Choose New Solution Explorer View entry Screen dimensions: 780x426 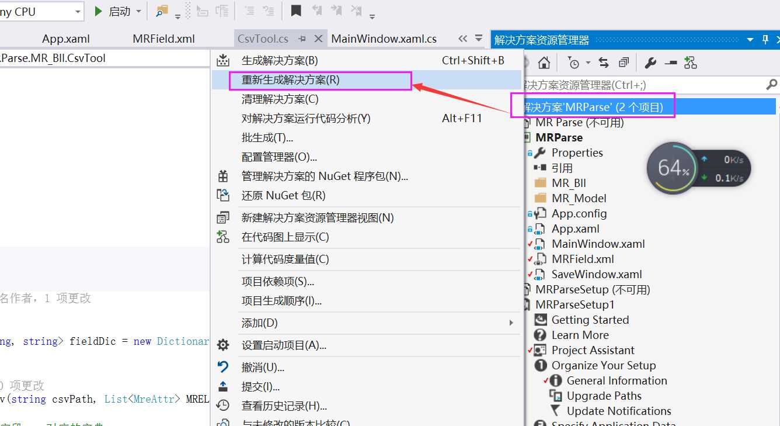(367, 218)
